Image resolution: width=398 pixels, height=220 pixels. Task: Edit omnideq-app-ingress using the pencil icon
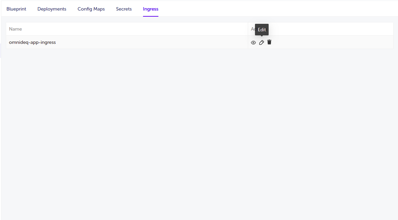pyautogui.click(x=261, y=43)
